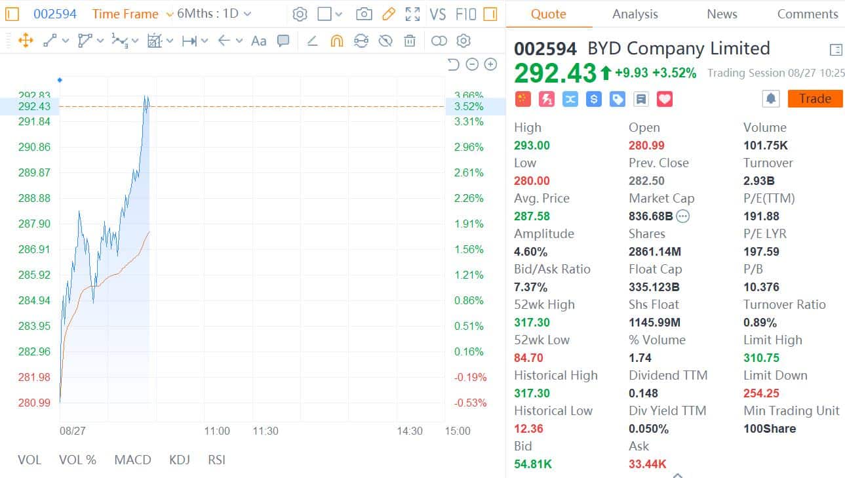Select the MACD indicator

click(132, 460)
